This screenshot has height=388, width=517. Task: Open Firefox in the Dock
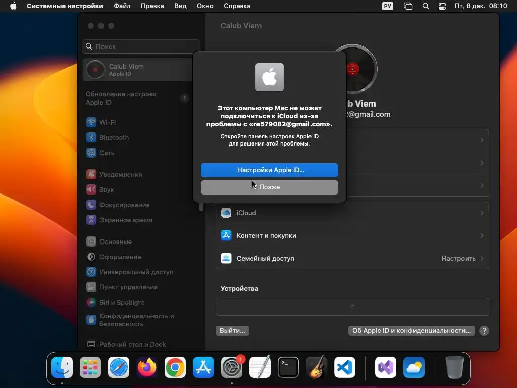point(147,368)
